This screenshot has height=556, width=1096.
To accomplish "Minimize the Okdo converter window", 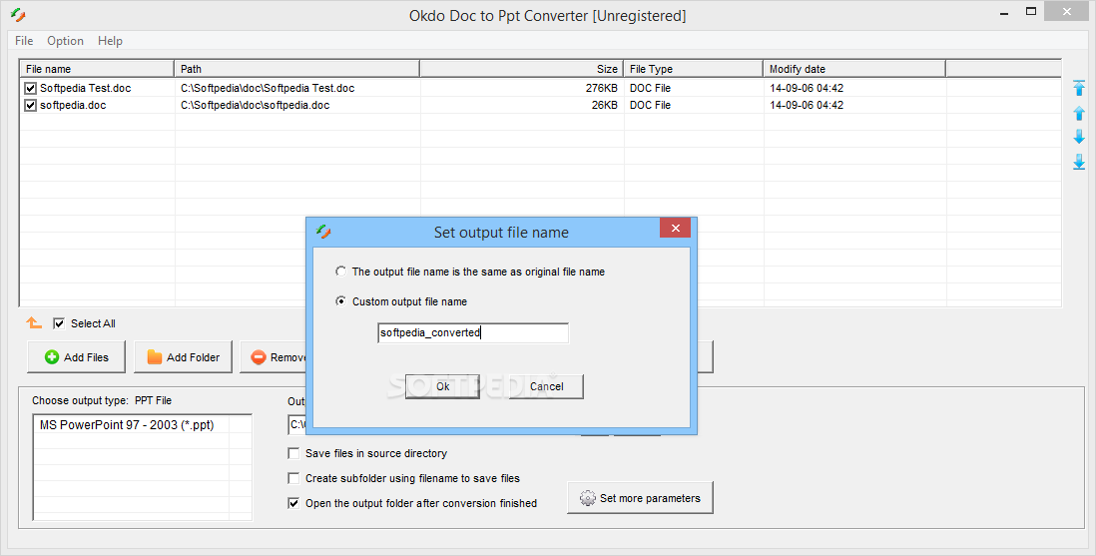I will [x=1004, y=13].
